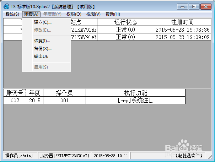This screenshot has width=215, height=162.
Task: Open the 年度账(Y) menu
Action: click(x=52, y=14)
